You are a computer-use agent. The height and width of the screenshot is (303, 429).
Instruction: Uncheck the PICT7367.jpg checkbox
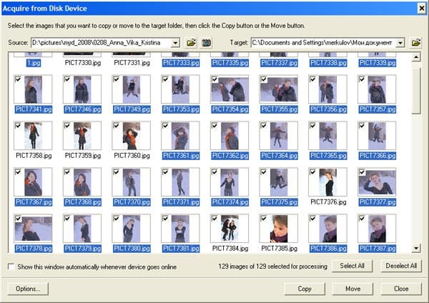tap(18, 172)
